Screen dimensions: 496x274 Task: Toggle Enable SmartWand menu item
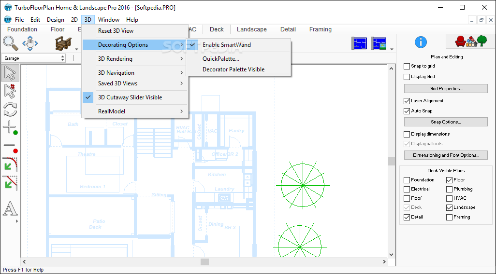tap(238, 45)
